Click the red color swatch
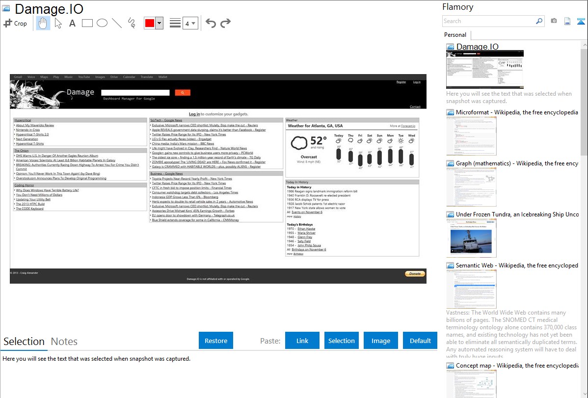Screen dimensions: 588x398 click(x=149, y=23)
